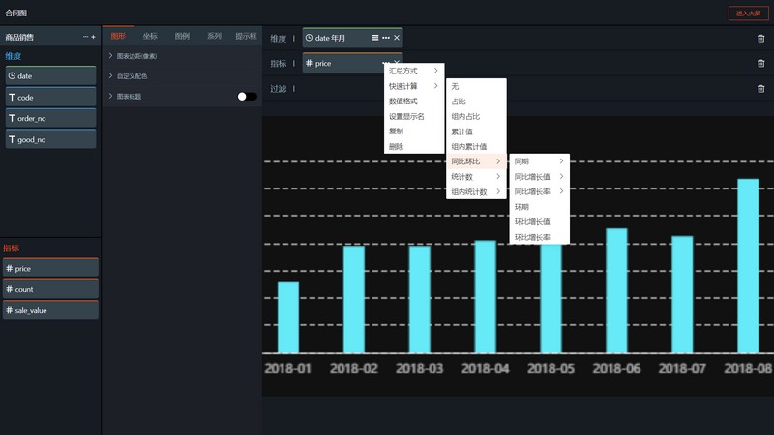This screenshot has width=774, height=435.
Task: Click the 进入大屏 button
Action: 747,14
